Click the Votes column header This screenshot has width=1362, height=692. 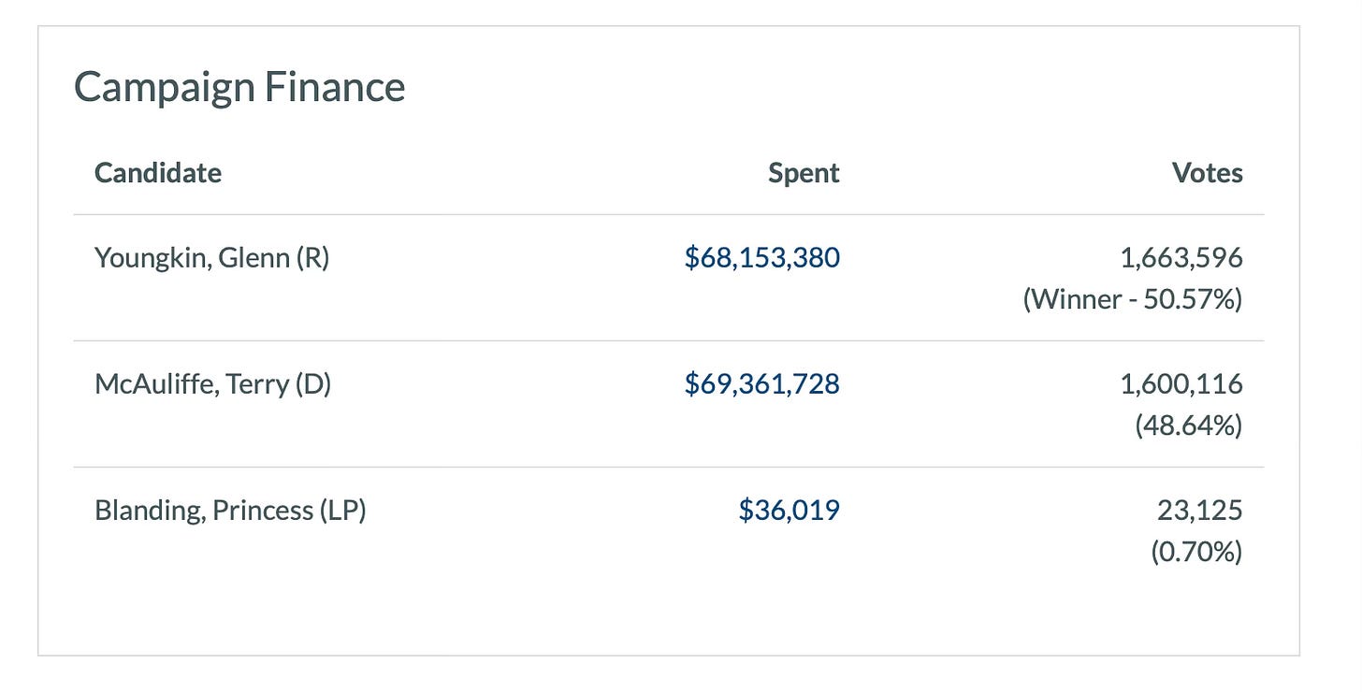pyautogui.click(x=1207, y=173)
